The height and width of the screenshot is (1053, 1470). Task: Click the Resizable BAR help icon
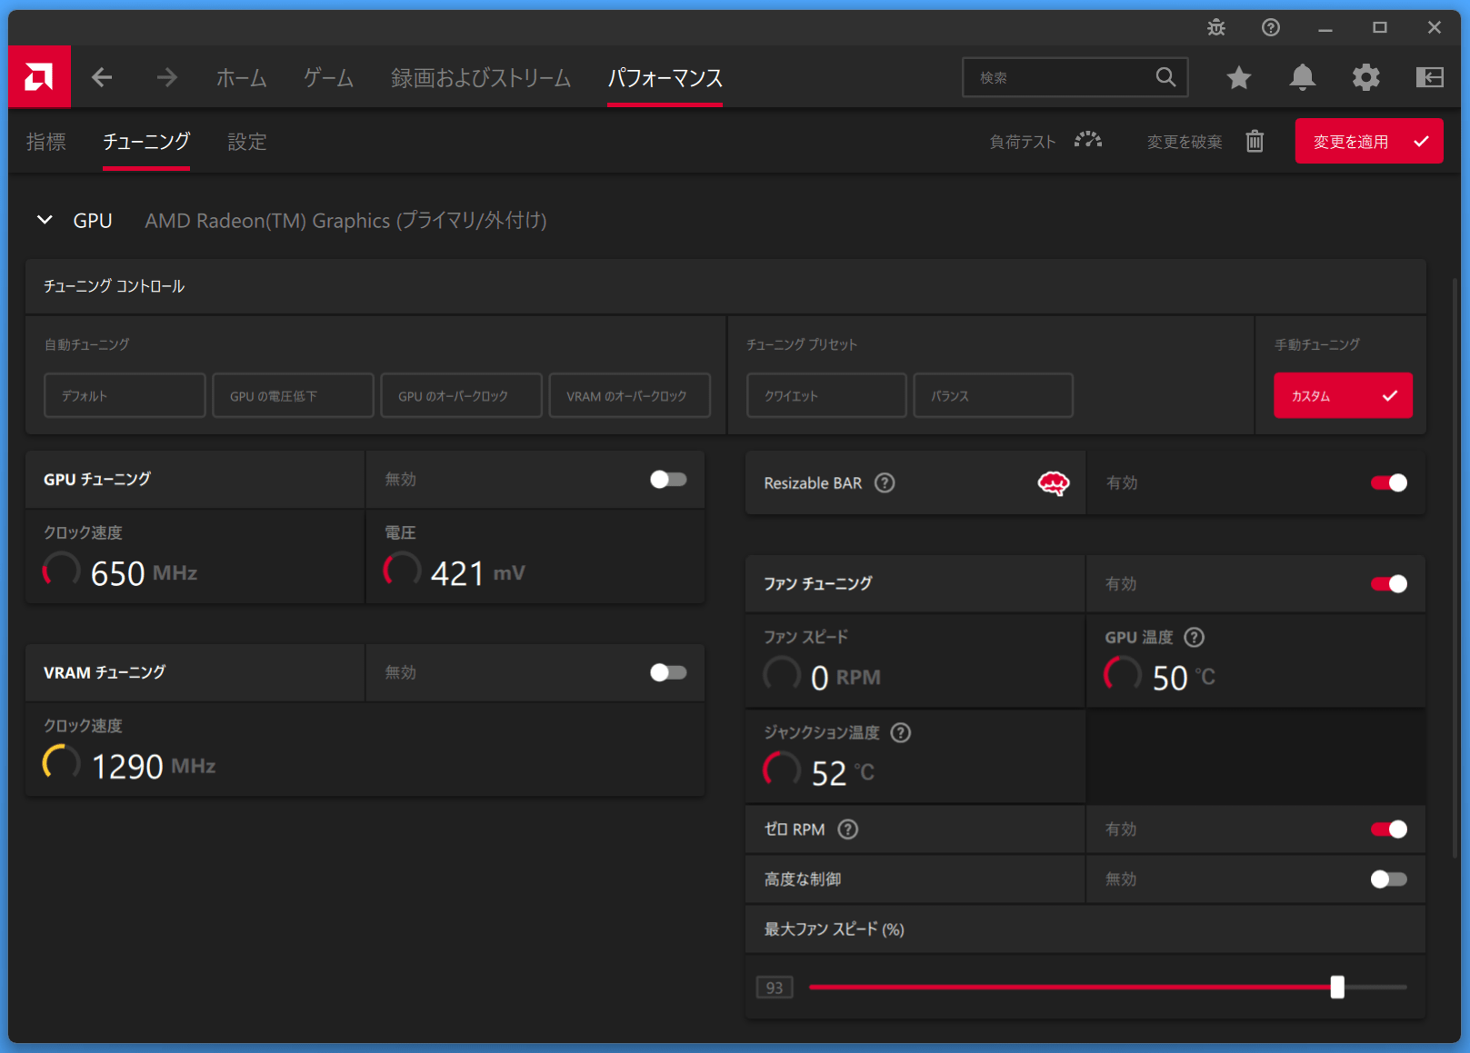click(x=885, y=483)
